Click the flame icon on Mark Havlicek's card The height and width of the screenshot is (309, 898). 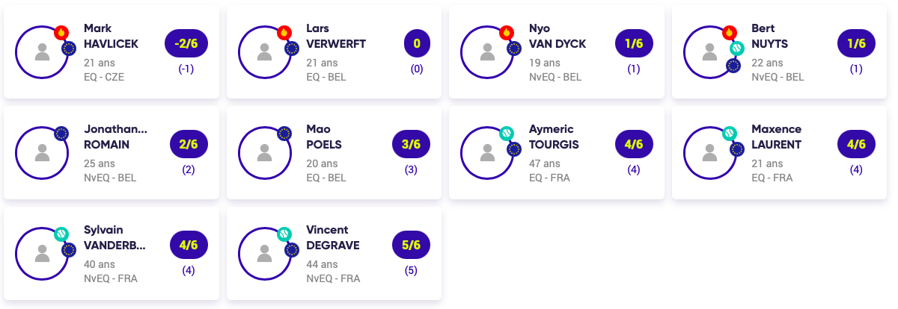point(61,32)
